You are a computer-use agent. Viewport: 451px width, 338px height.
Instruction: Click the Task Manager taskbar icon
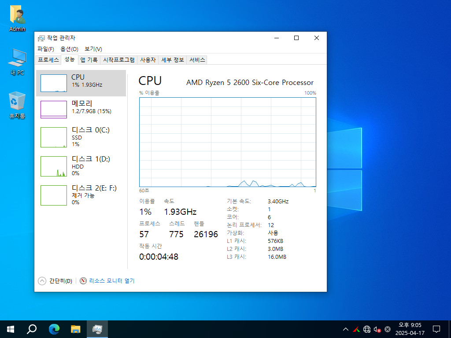97,329
